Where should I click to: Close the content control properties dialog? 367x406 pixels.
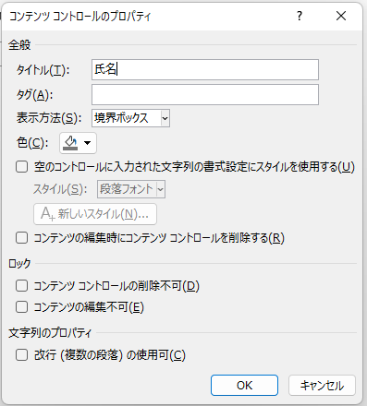tap(341, 16)
